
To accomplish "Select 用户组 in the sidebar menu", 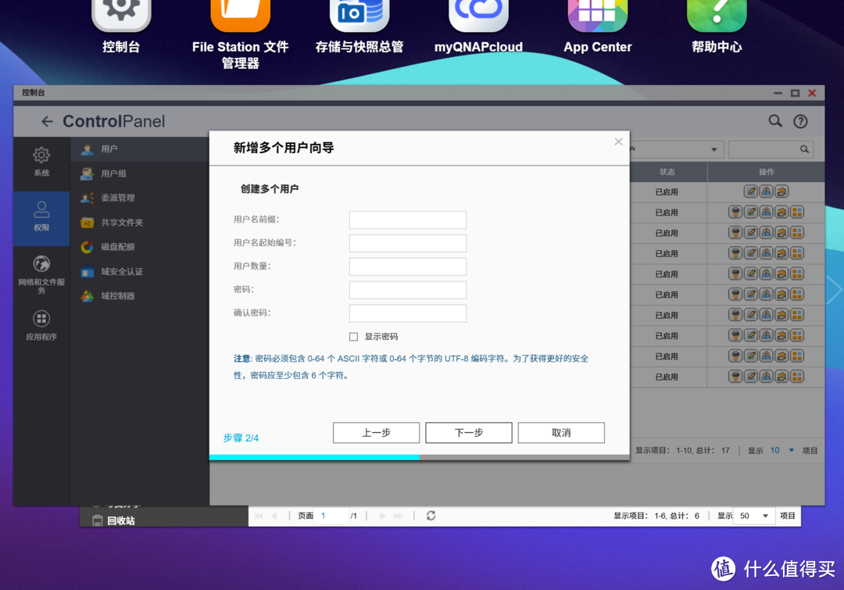I will [x=113, y=173].
